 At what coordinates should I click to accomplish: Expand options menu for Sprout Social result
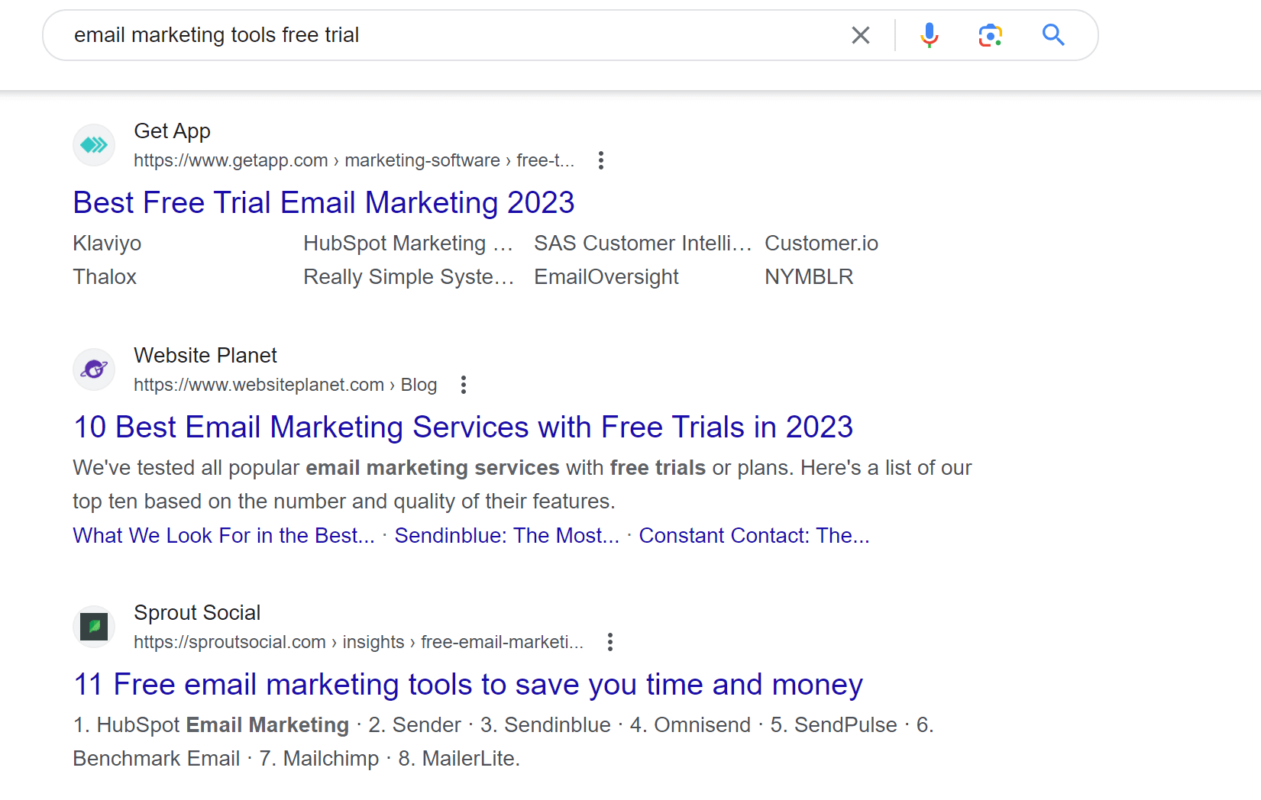point(610,642)
